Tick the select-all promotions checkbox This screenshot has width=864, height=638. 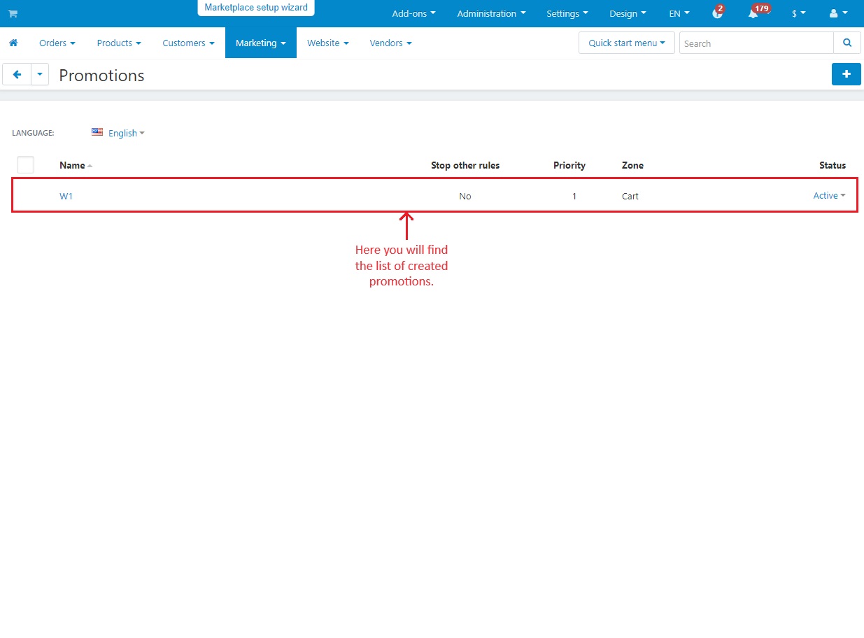(26, 165)
